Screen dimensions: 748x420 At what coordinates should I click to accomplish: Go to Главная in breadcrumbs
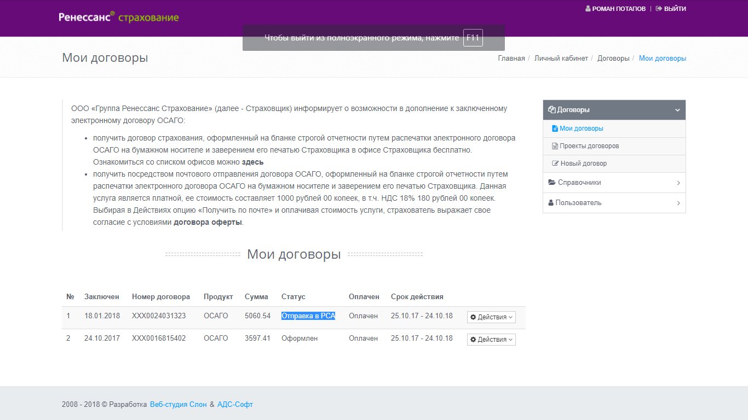511,59
